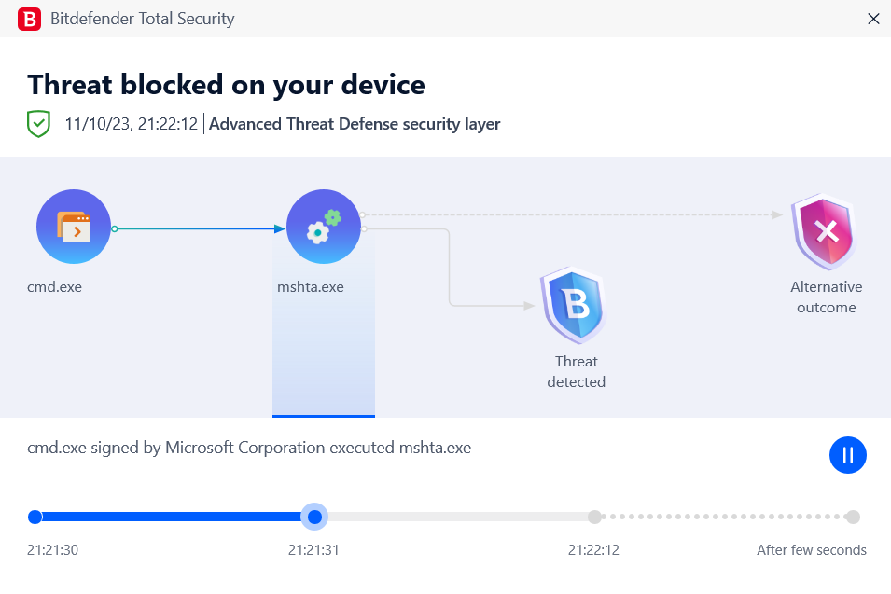The height and width of the screenshot is (594, 891).
Task: Click the 21:22:12 time label
Action: tap(593, 549)
